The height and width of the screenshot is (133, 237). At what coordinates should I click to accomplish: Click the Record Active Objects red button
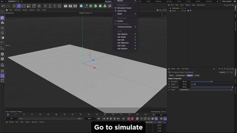pos(128,119)
